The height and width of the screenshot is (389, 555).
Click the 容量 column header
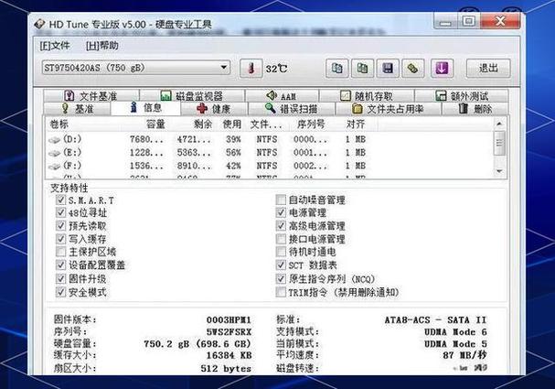pyautogui.click(x=155, y=124)
